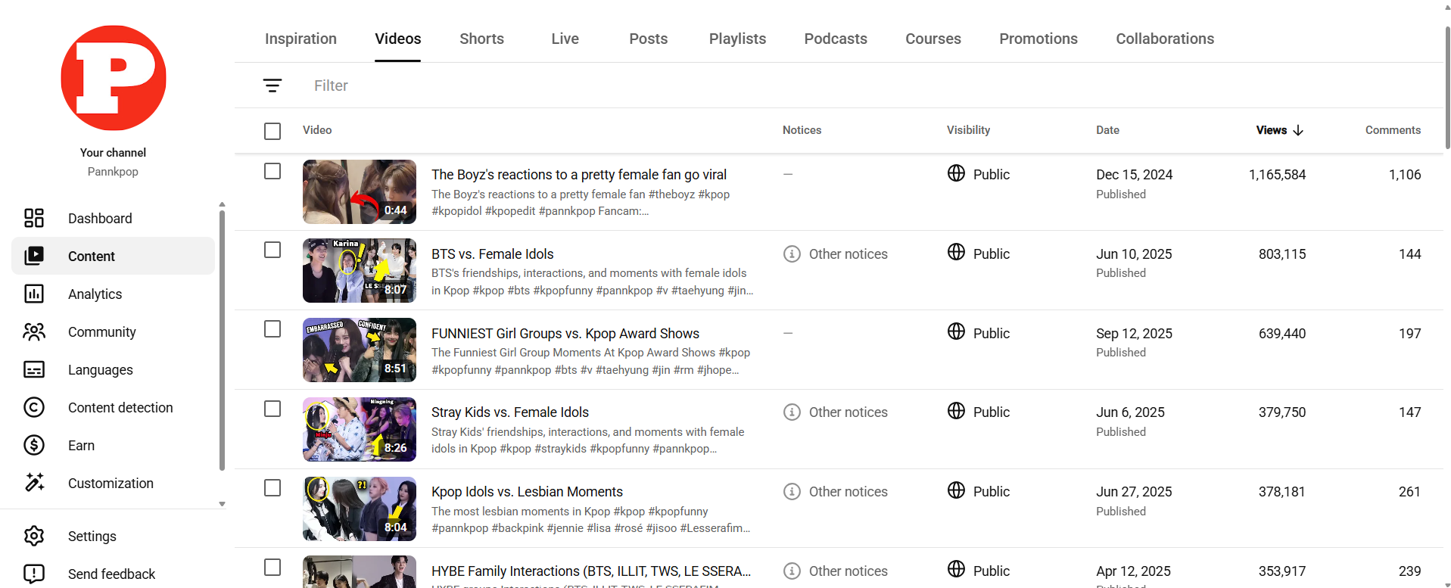Viewport: 1451px width, 588px height.
Task: Click the info icon on Lesbian Moments row
Action: [792, 491]
